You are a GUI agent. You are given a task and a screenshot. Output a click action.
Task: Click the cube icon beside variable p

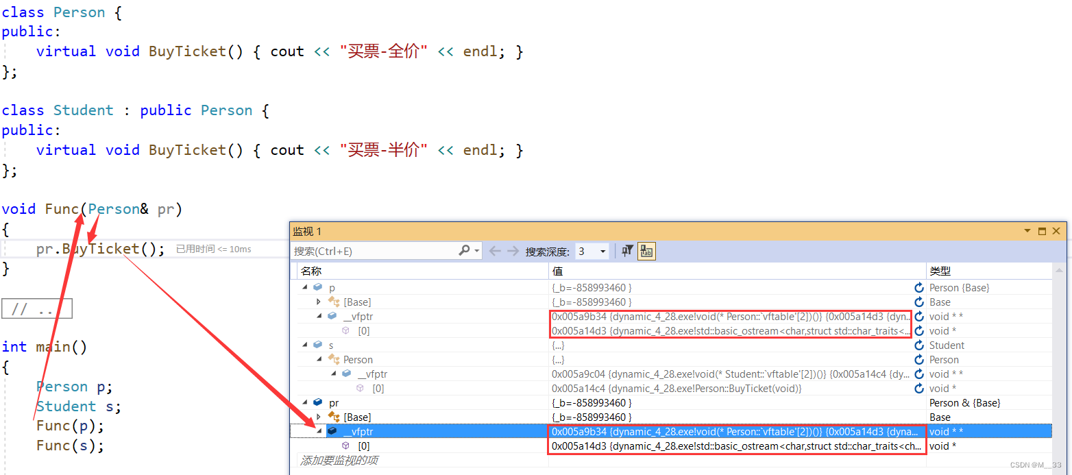click(317, 287)
